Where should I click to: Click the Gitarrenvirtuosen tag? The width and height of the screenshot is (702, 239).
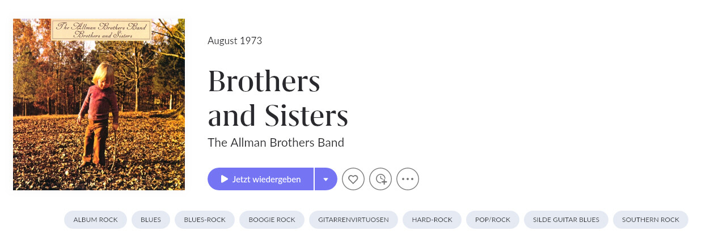pyautogui.click(x=353, y=220)
